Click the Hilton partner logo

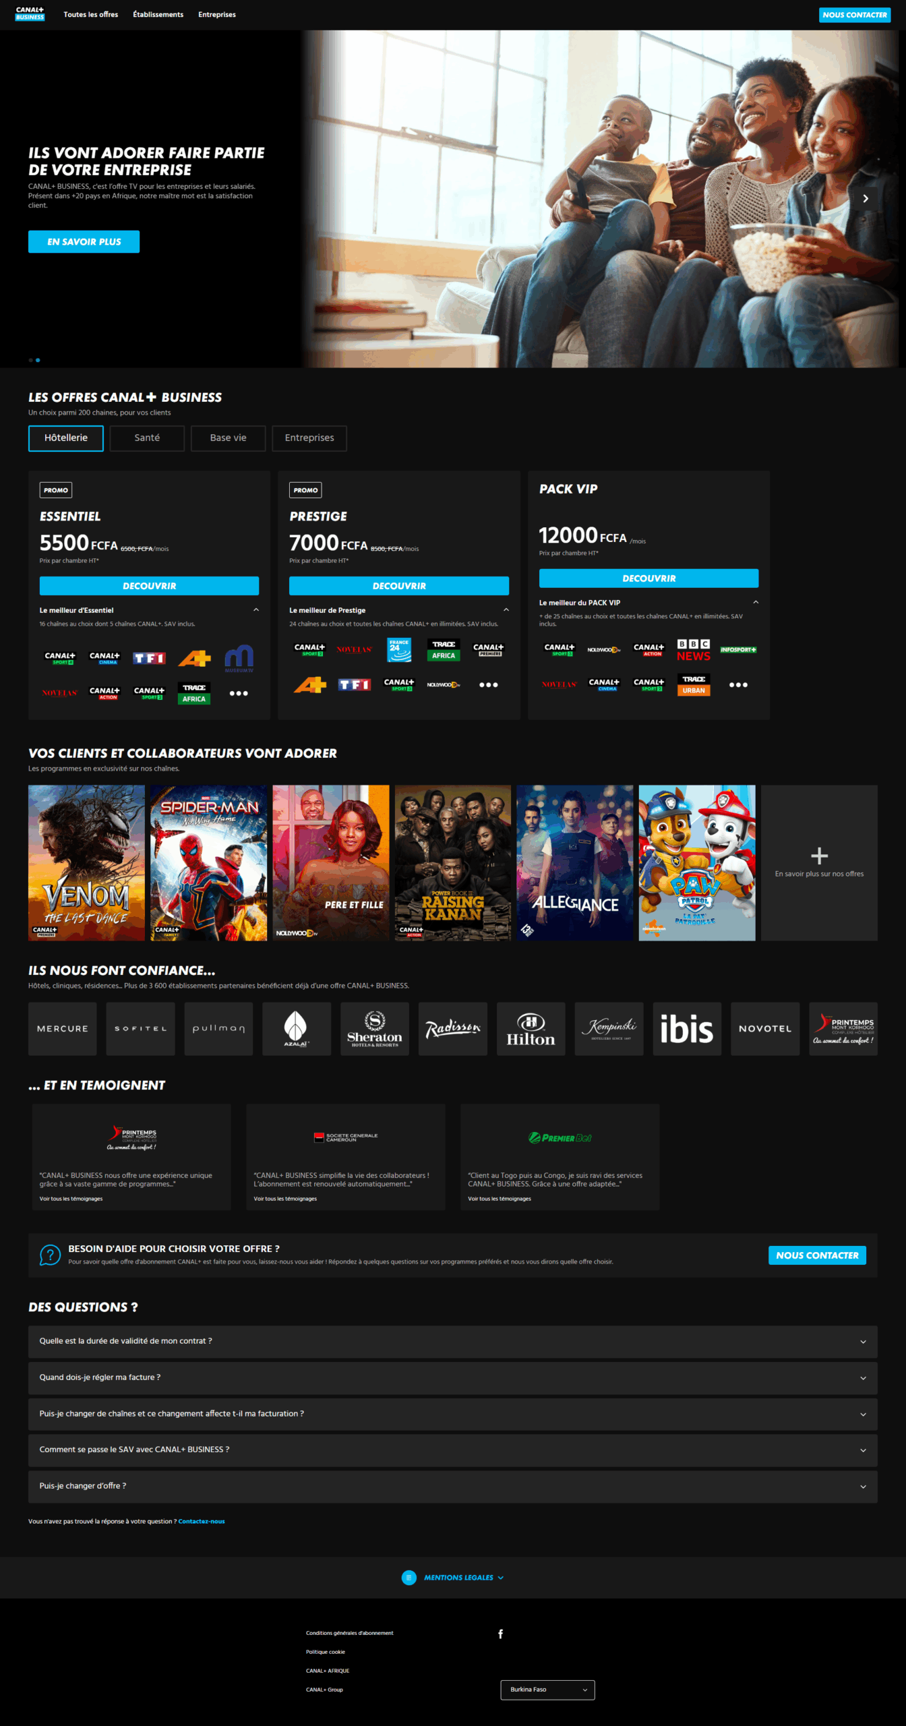531,1029
